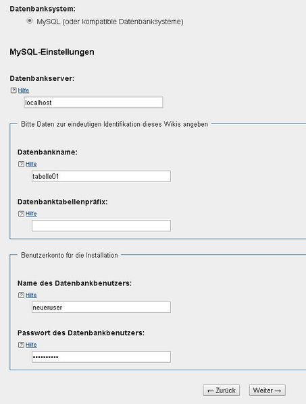Open Hilfe link under Name des Datenbankbenutzers
This screenshot has width=306, height=404.
31,295
